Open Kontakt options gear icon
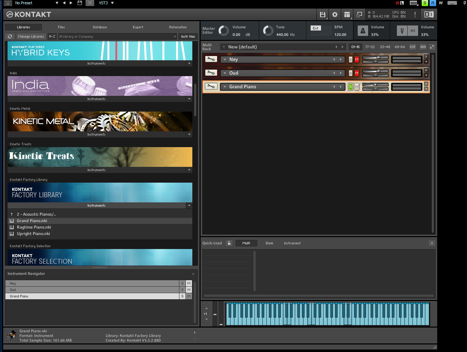 point(335,15)
